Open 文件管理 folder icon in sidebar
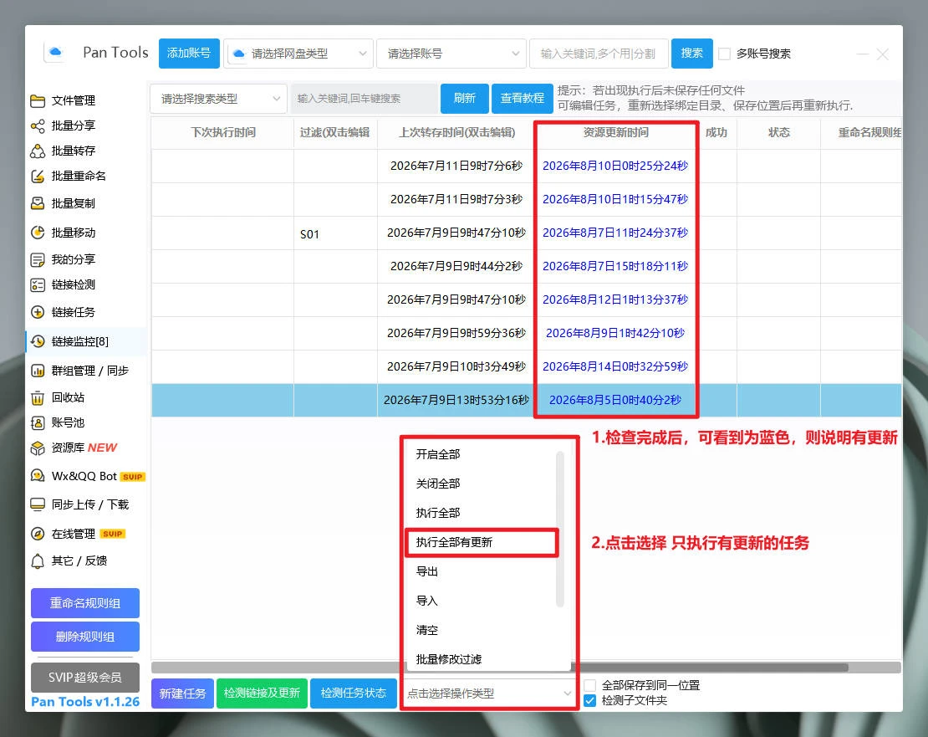 38,100
